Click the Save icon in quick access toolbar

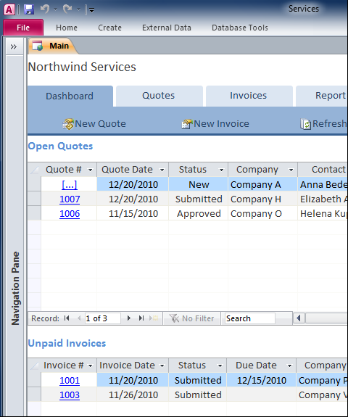(x=29, y=9)
